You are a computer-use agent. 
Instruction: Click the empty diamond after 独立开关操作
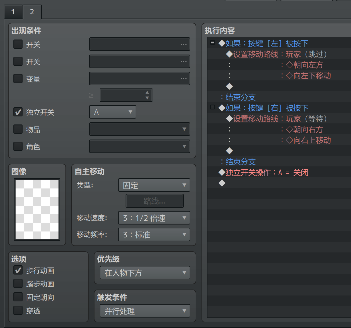(x=222, y=183)
